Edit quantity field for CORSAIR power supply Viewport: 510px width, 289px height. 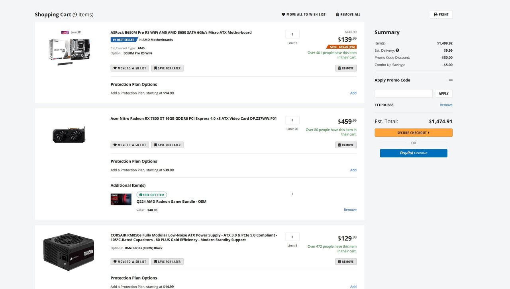click(292, 237)
